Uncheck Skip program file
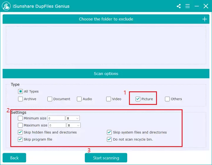This screenshot has width=212, height=165. pyautogui.click(x=20, y=139)
